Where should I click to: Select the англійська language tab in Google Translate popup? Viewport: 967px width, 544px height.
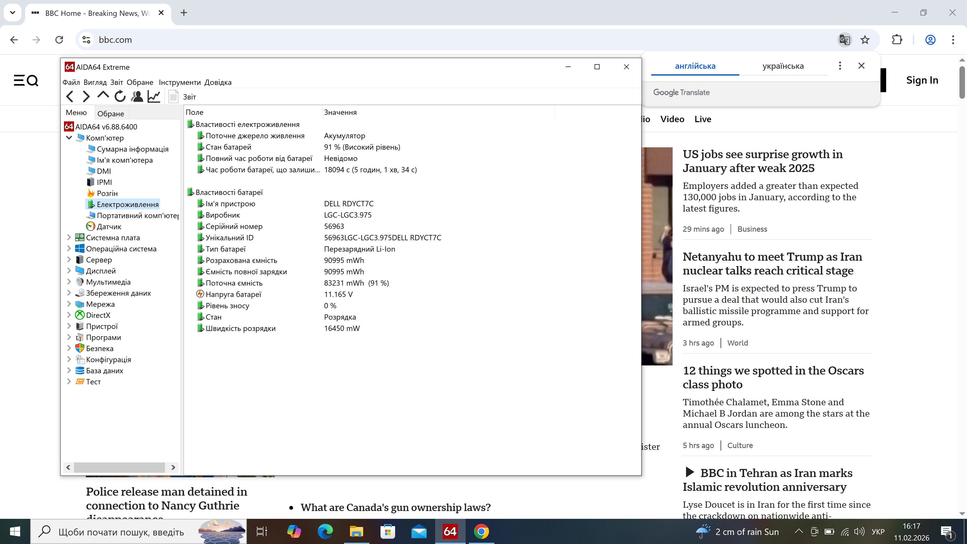(696, 66)
